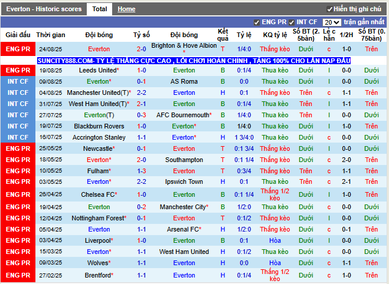Open Chelsea FC team link
The image size is (389, 284).
click(x=98, y=194)
